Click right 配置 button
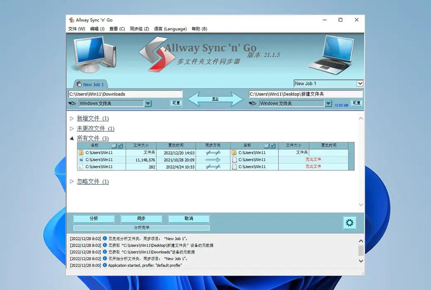This screenshot has height=290, width=431. tap(356, 103)
